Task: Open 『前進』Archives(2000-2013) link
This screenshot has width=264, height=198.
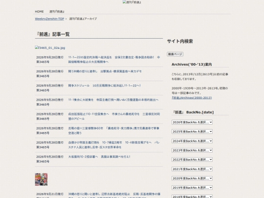Action: (x=192, y=98)
